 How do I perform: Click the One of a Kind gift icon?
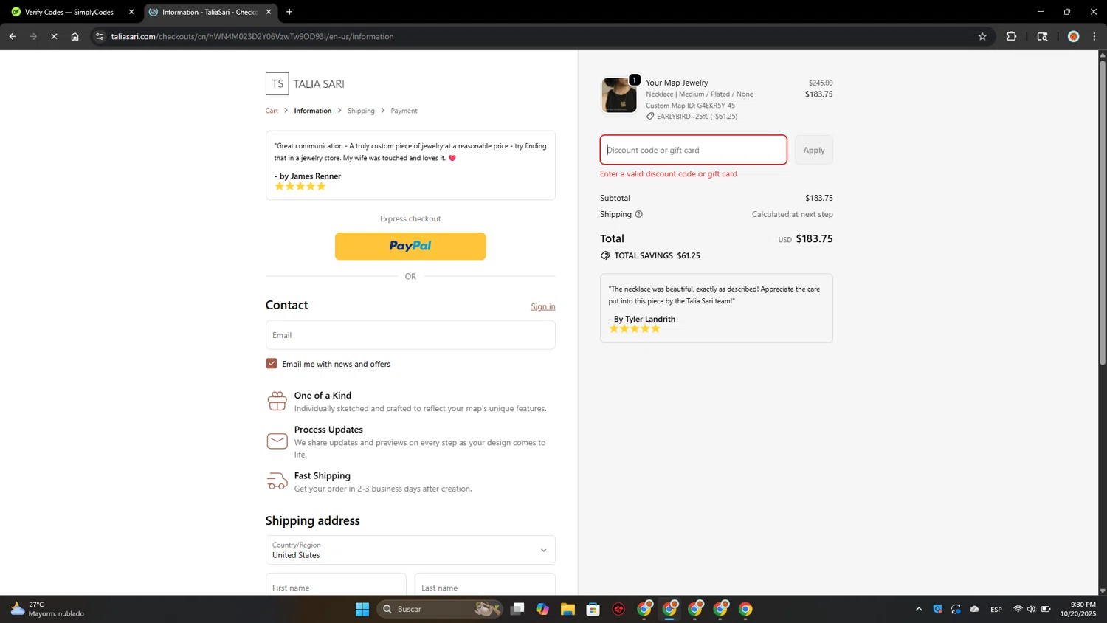[277, 401]
